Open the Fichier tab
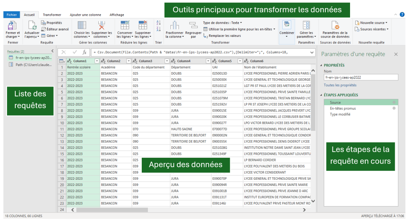This screenshot has height=222, width=408. pos(12,15)
